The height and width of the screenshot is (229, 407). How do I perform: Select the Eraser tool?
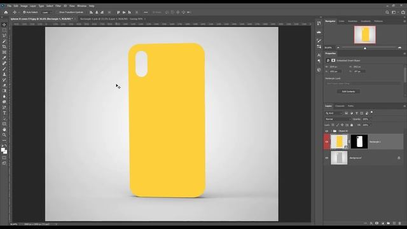pyautogui.click(x=4, y=85)
